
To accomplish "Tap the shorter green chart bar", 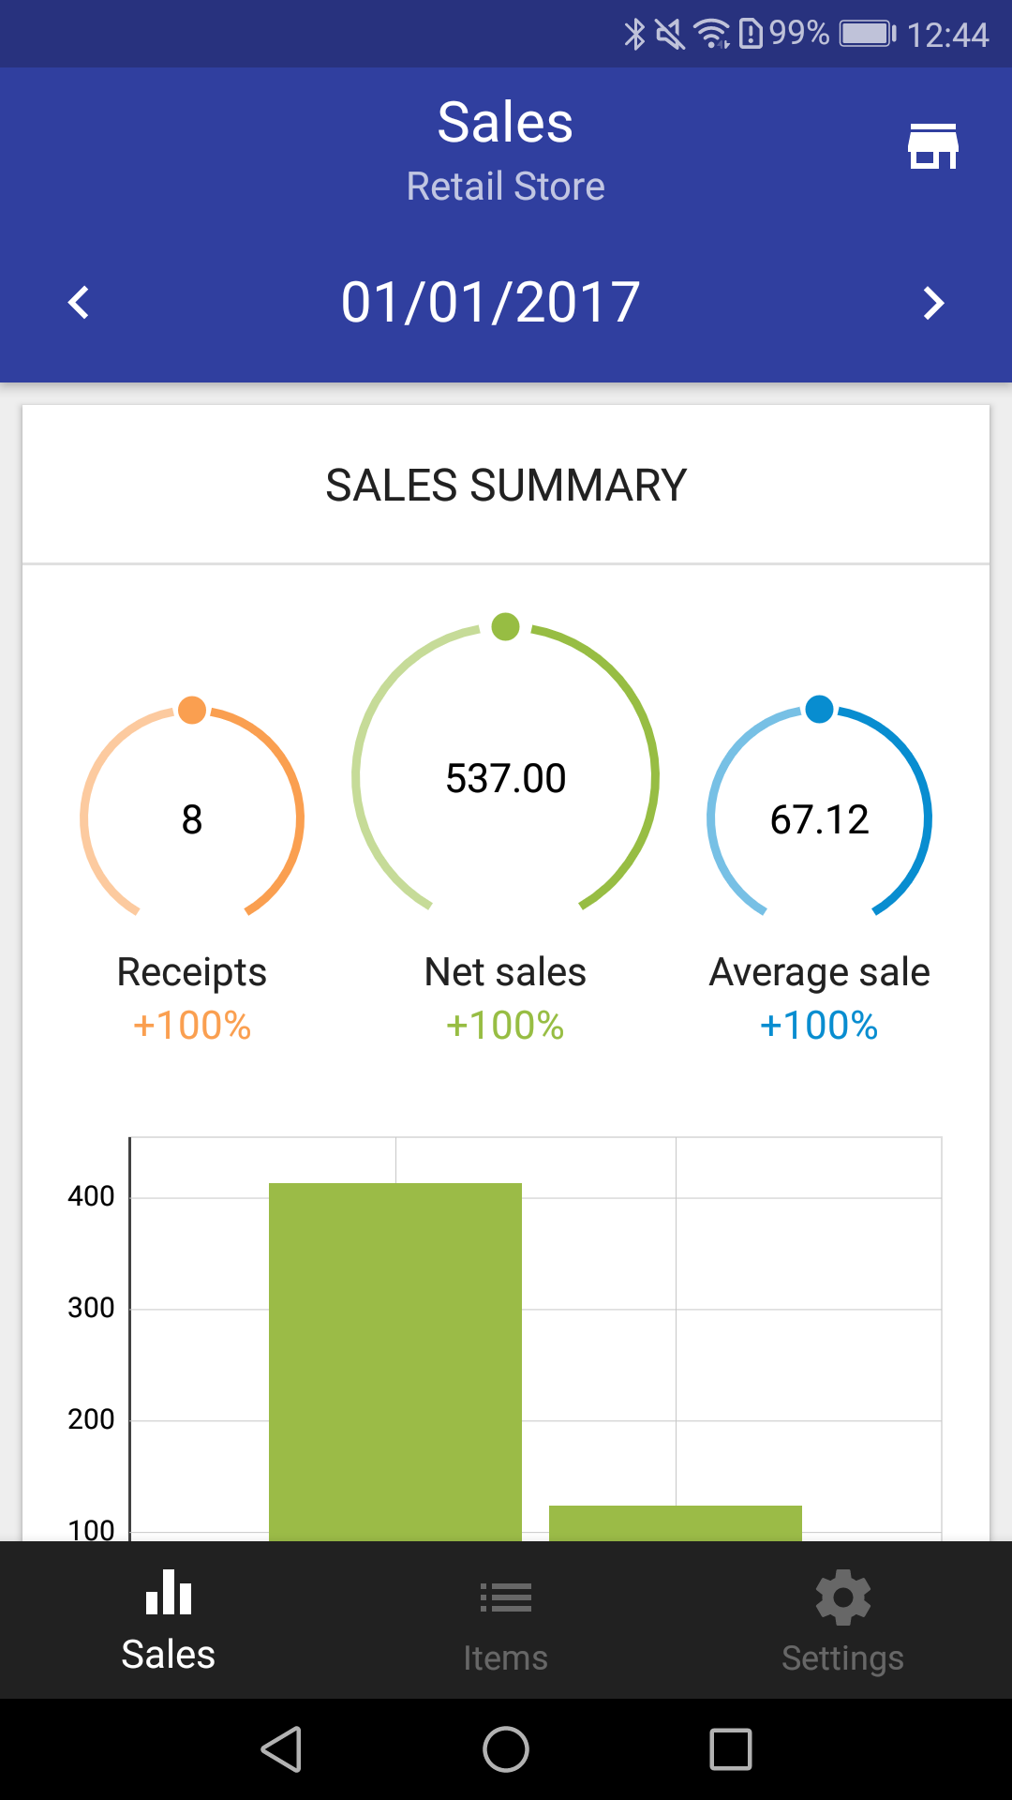I will pos(675,1522).
